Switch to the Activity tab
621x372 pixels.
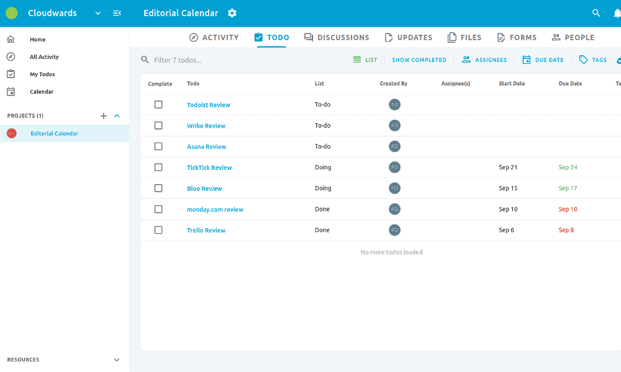click(214, 38)
